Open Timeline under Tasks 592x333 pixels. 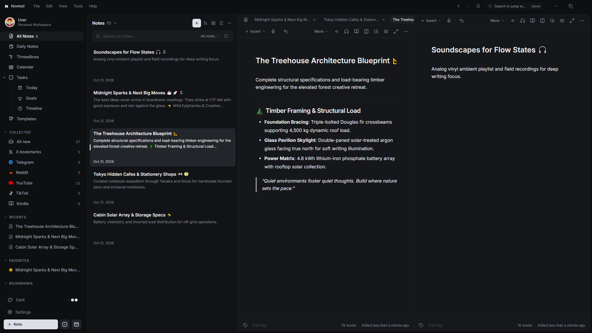click(34, 109)
